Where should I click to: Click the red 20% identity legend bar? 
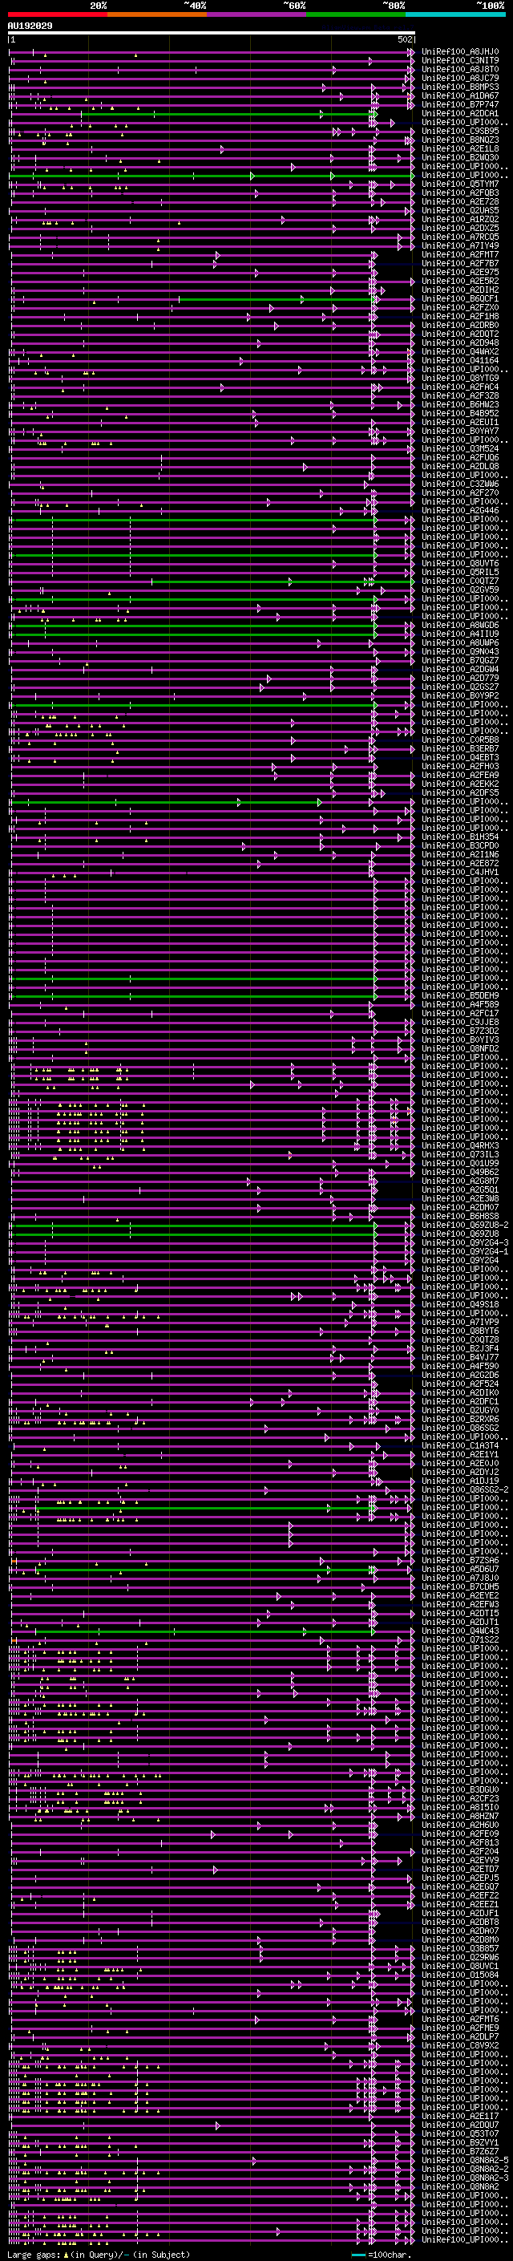[x=58, y=15]
